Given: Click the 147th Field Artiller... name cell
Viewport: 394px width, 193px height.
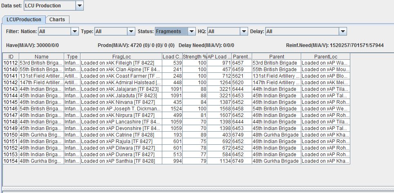Looking at the screenshot, I should 41,83.
